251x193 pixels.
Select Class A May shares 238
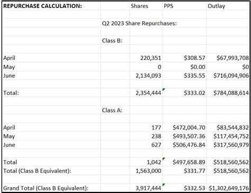pos(156,136)
